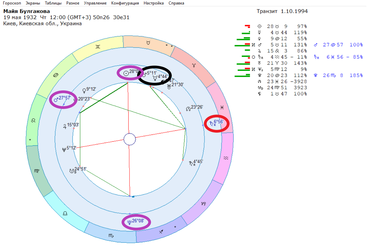The height and width of the screenshot is (250, 368).
Task: Select the natal Saturn row with 11% in the table
Action: click(x=282, y=57)
